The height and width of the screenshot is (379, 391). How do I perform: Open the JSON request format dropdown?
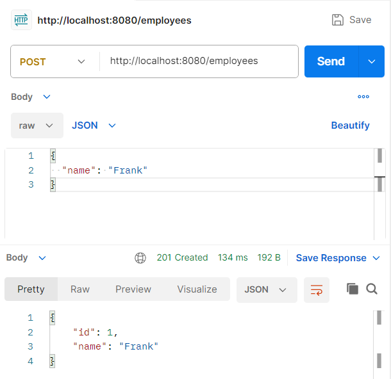(x=94, y=125)
